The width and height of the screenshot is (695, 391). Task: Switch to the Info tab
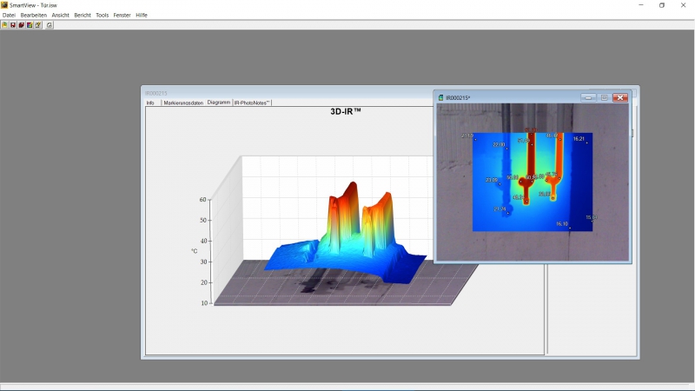pos(150,103)
